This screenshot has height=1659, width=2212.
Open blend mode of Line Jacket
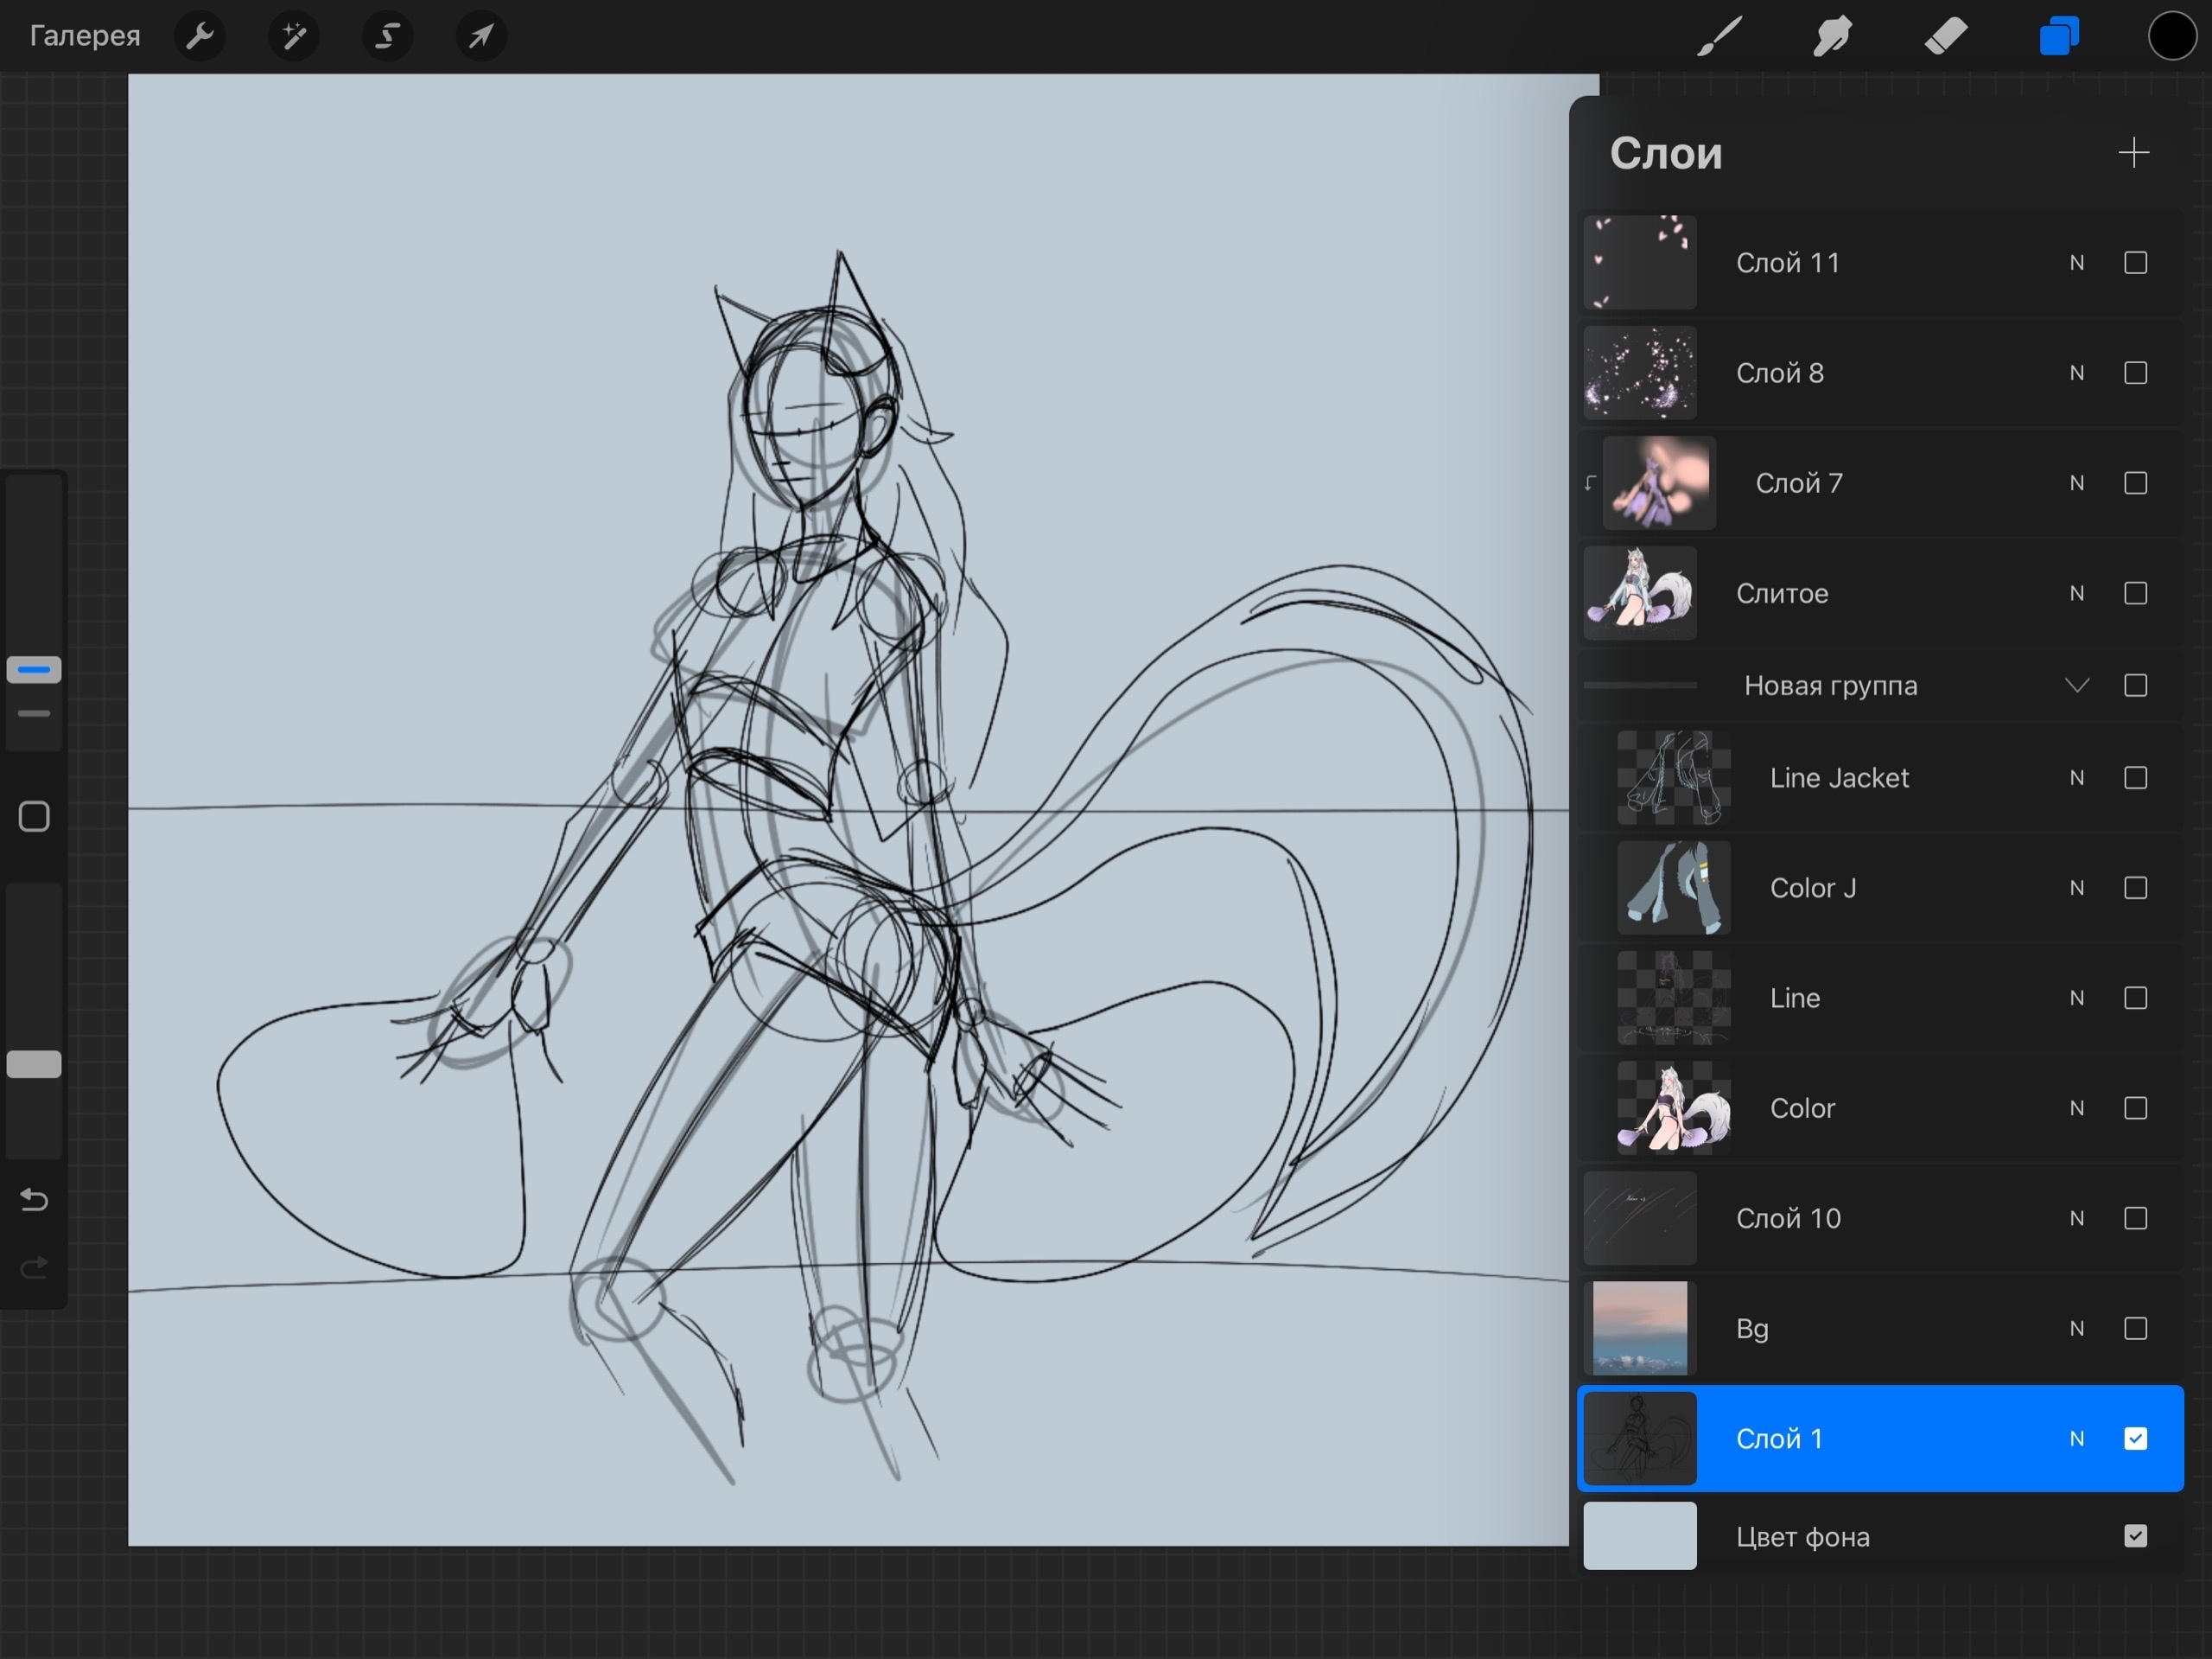2077,777
